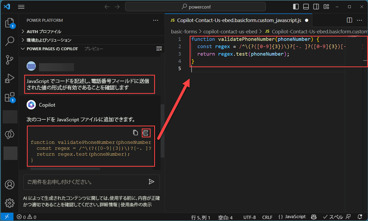Change line endings via CRLF
The width and height of the screenshot is (368, 221).
(x=267, y=217)
